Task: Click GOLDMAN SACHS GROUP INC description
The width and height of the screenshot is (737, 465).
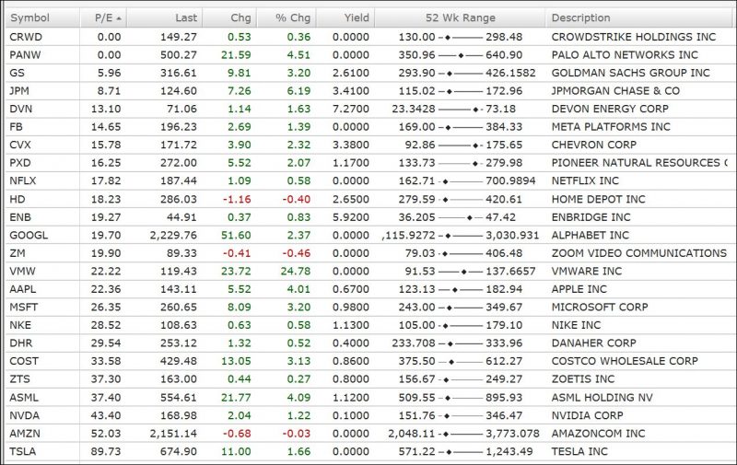Action: click(x=630, y=73)
